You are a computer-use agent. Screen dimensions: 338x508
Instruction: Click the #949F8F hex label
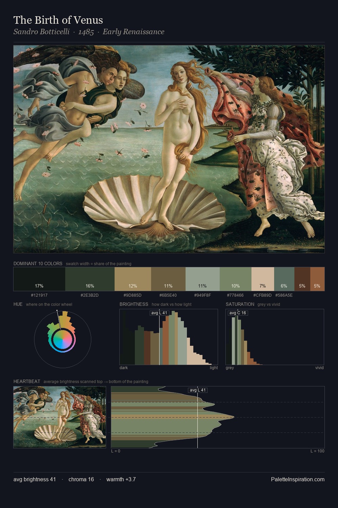tap(202, 295)
